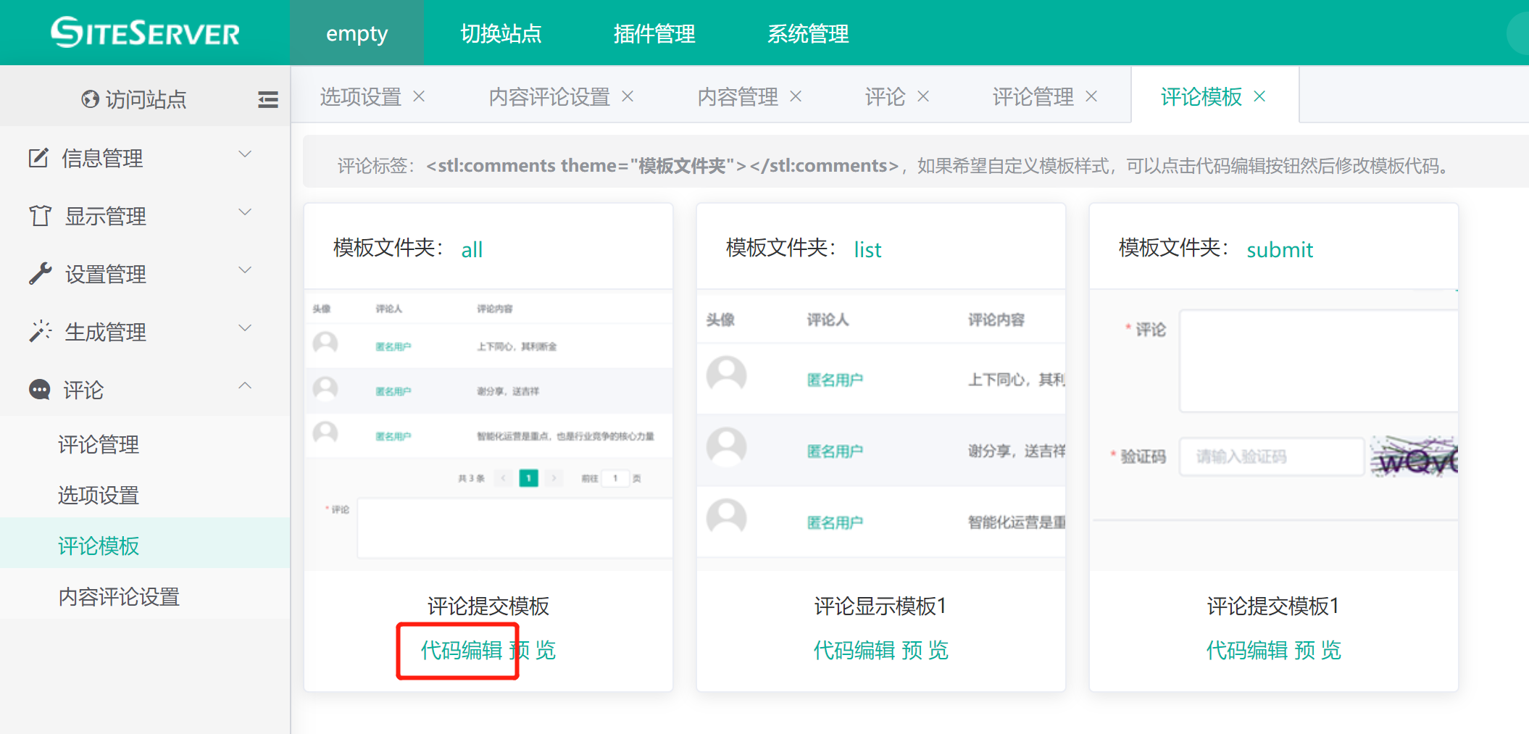The width and height of the screenshot is (1529, 734).
Task: Close the 内容管理 tab
Action: pos(796,96)
